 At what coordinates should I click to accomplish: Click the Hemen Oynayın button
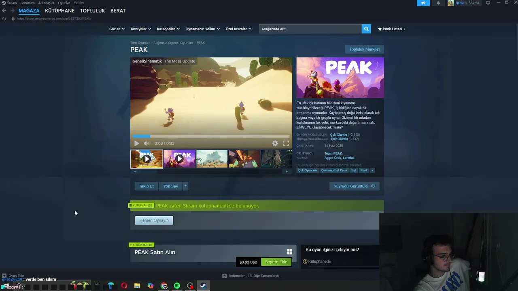[154, 220]
